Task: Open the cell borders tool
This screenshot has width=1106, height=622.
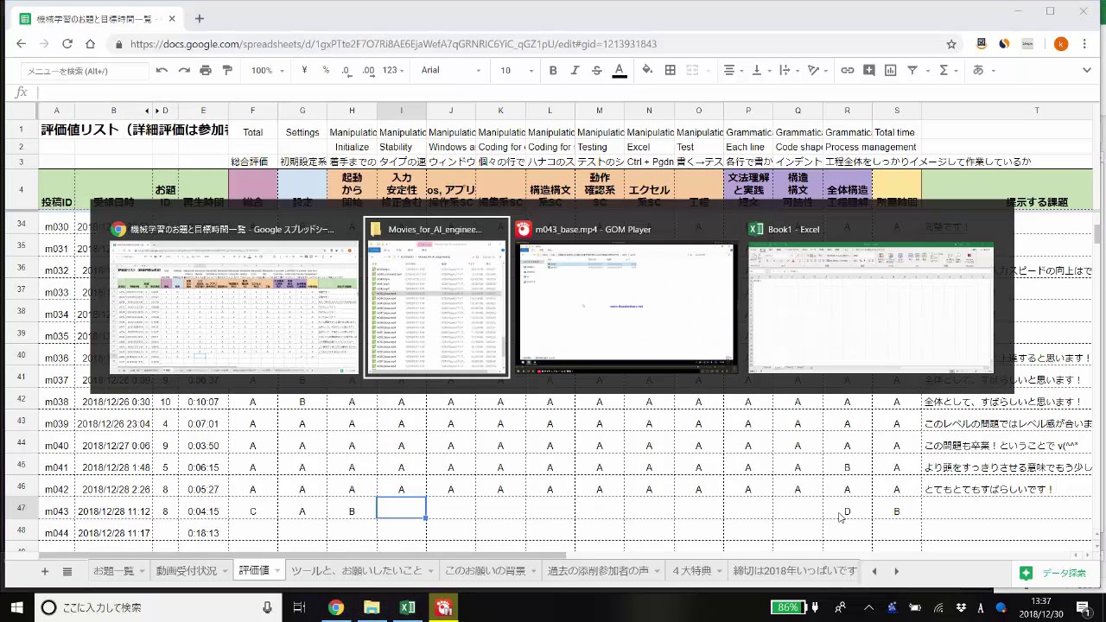Action: pos(670,70)
